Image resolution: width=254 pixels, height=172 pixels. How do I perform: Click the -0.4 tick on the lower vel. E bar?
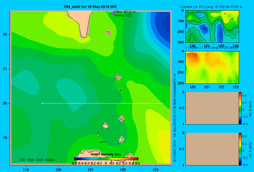(x=245, y=165)
